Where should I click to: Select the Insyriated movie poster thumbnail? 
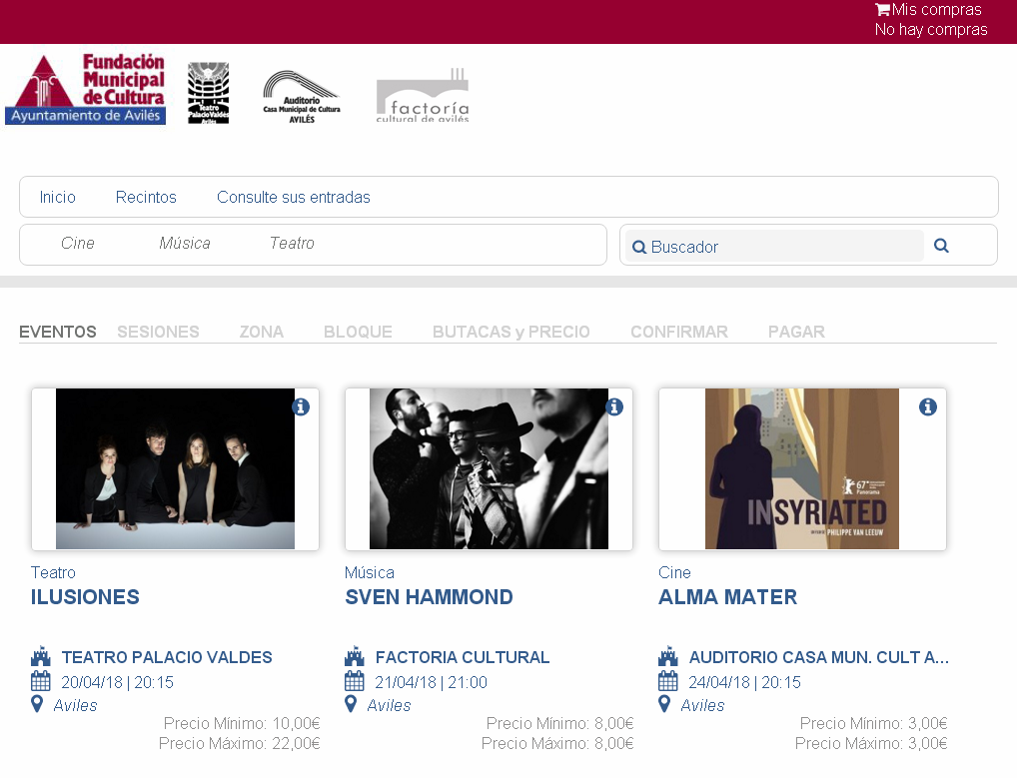[802, 468]
